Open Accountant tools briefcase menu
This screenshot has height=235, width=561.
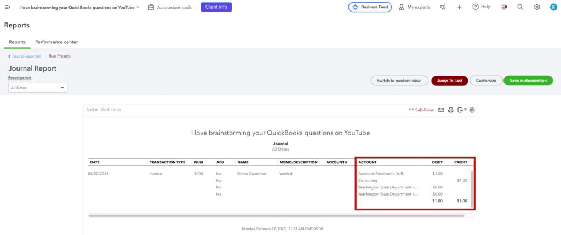tap(170, 7)
